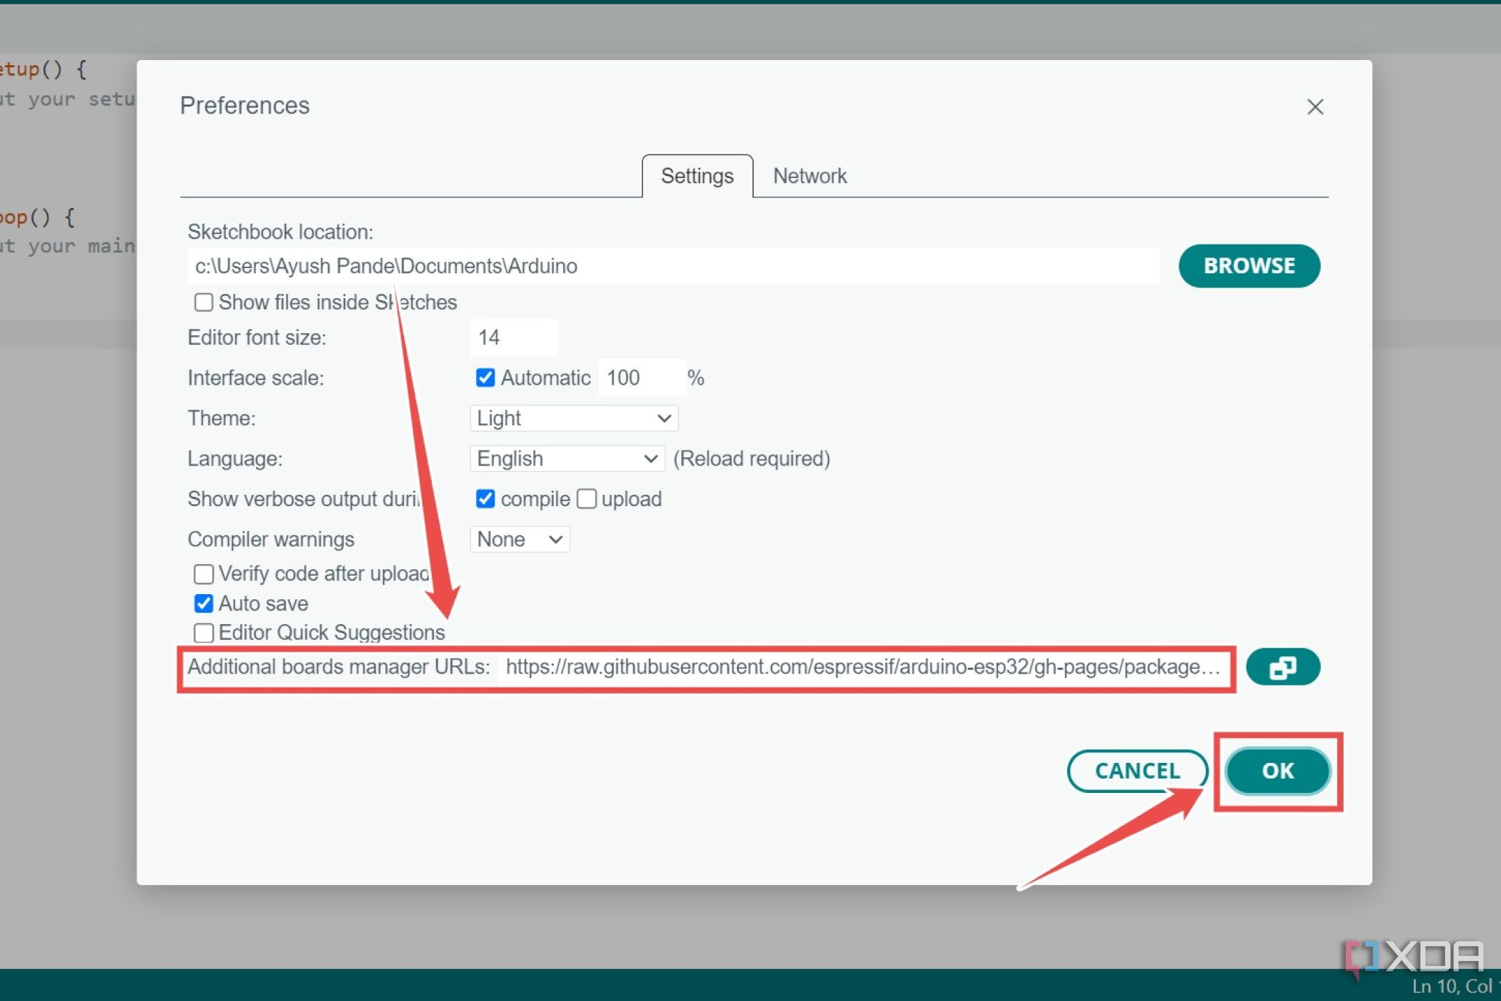The image size is (1501, 1001).
Task: Enable the Editor Quick Suggestions checkbox
Action: [203, 632]
